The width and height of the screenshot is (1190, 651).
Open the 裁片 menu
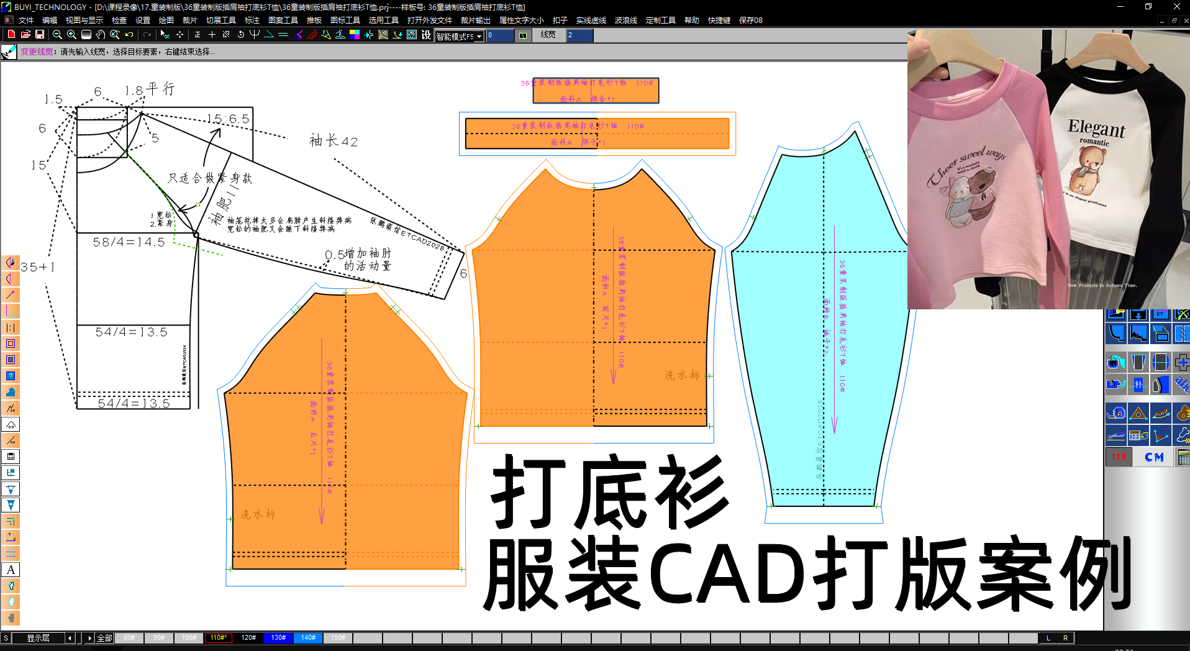click(189, 20)
